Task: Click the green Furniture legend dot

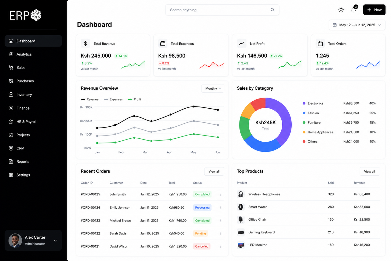Action: click(304, 123)
